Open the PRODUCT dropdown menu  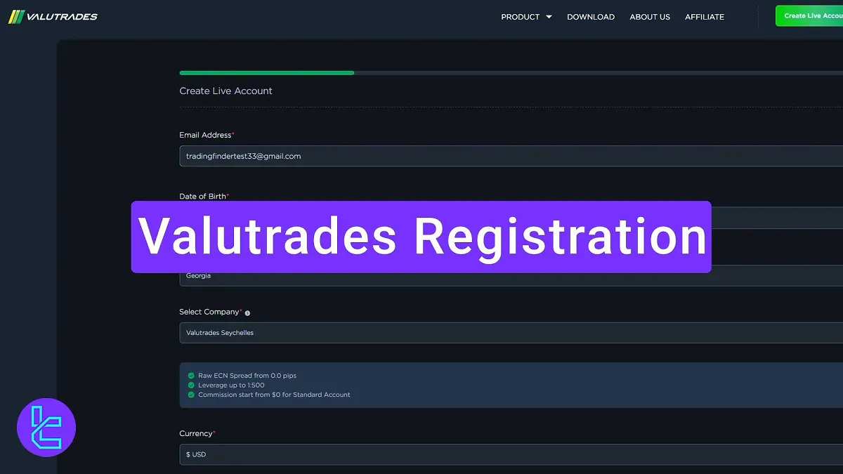tap(525, 16)
